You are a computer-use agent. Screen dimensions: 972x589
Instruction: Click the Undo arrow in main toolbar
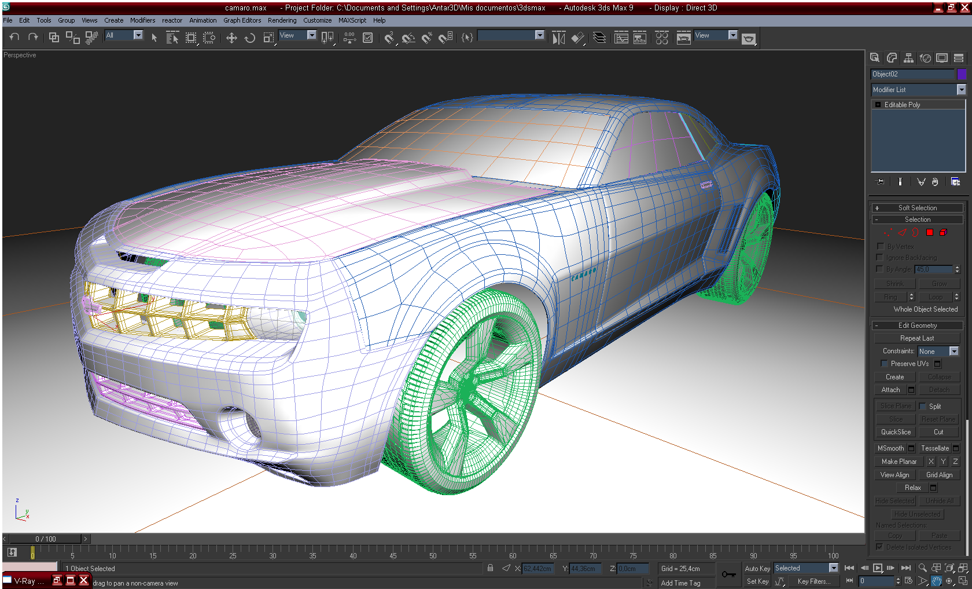(x=14, y=37)
